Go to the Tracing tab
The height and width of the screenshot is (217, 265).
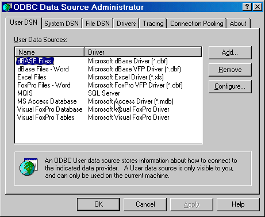153,24
